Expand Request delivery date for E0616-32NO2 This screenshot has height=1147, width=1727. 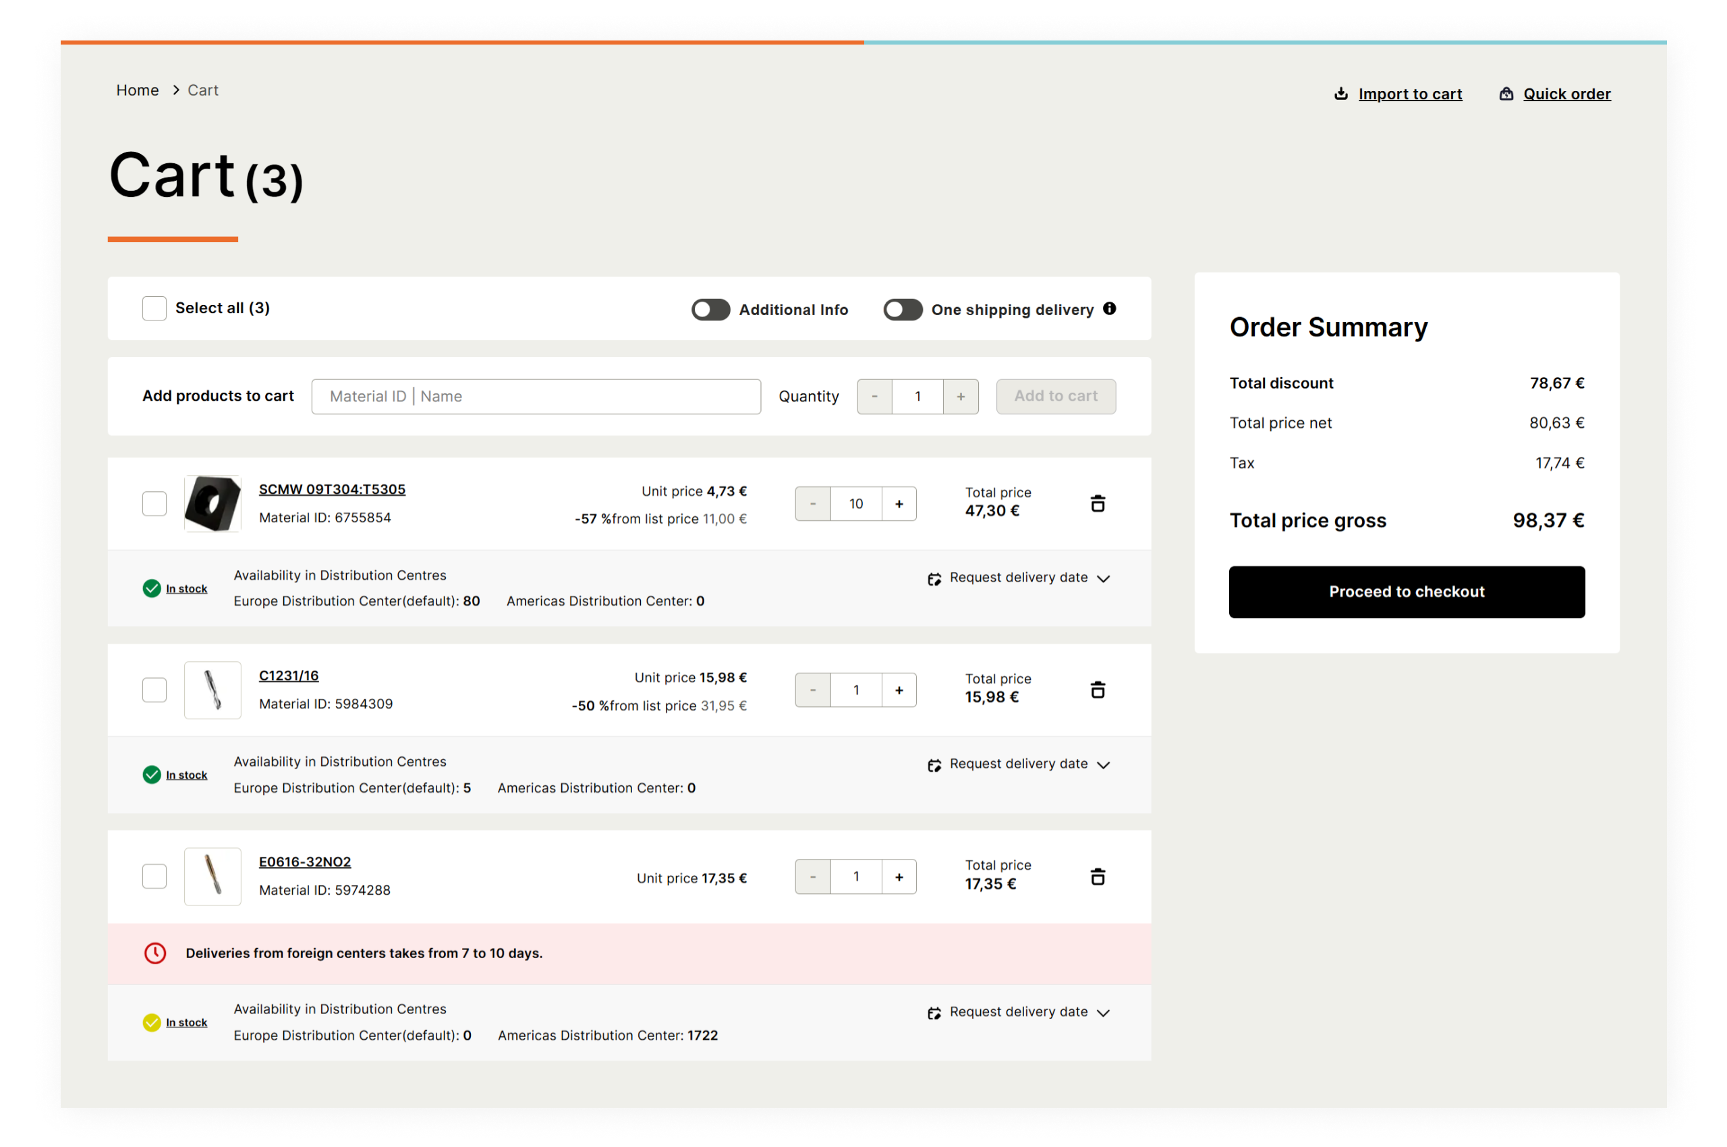pyautogui.click(x=1103, y=1013)
